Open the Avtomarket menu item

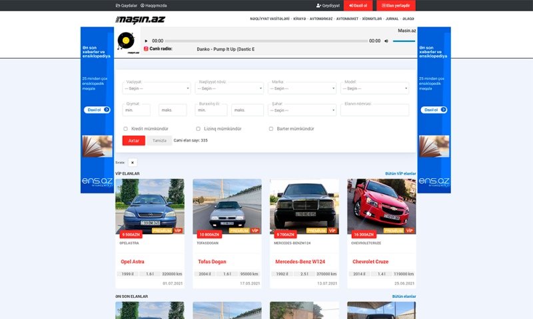click(x=347, y=19)
